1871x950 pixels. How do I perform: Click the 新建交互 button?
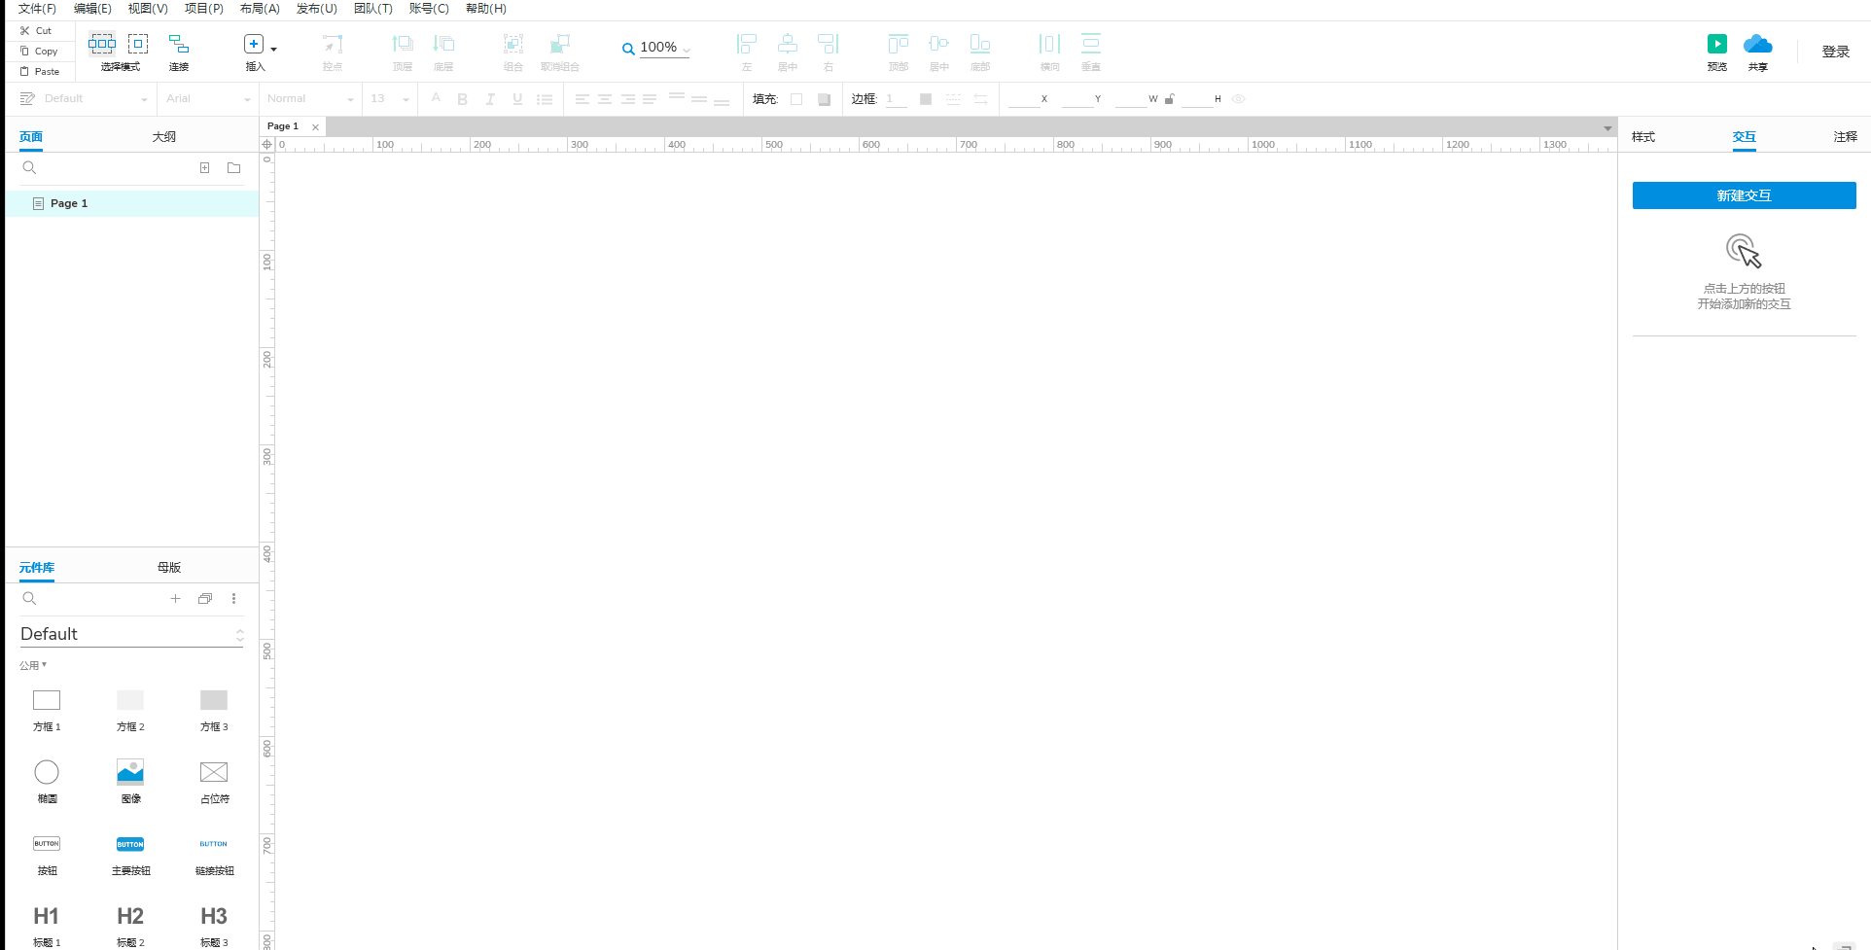coord(1745,195)
